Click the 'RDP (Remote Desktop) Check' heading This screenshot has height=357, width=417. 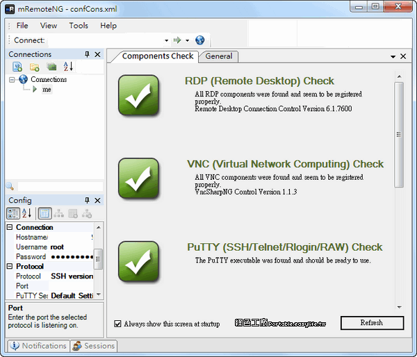click(259, 81)
